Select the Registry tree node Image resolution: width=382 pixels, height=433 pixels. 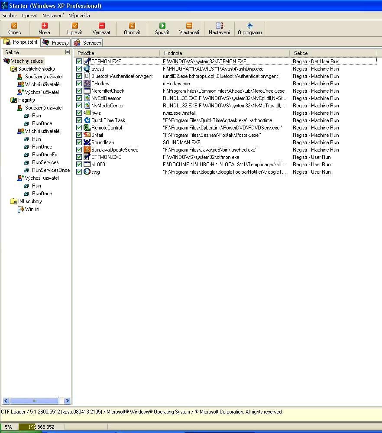click(x=26, y=100)
